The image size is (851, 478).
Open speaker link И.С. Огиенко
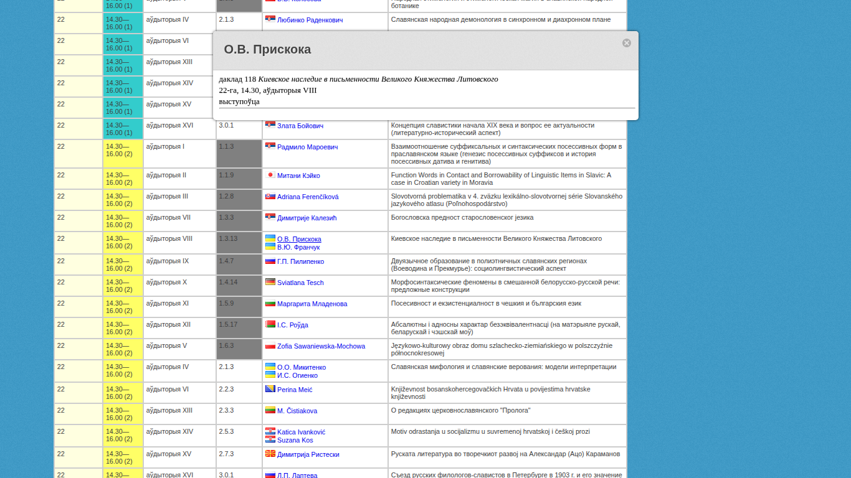[297, 375]
